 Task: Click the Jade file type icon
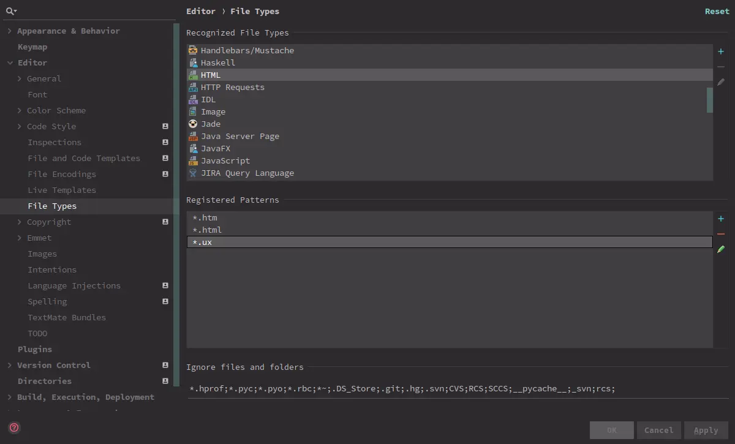click(193, 124)
